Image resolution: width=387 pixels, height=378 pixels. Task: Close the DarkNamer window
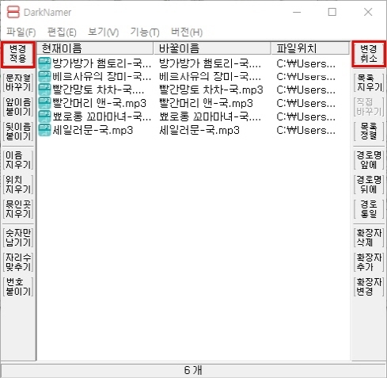click(x=368, y=12)
